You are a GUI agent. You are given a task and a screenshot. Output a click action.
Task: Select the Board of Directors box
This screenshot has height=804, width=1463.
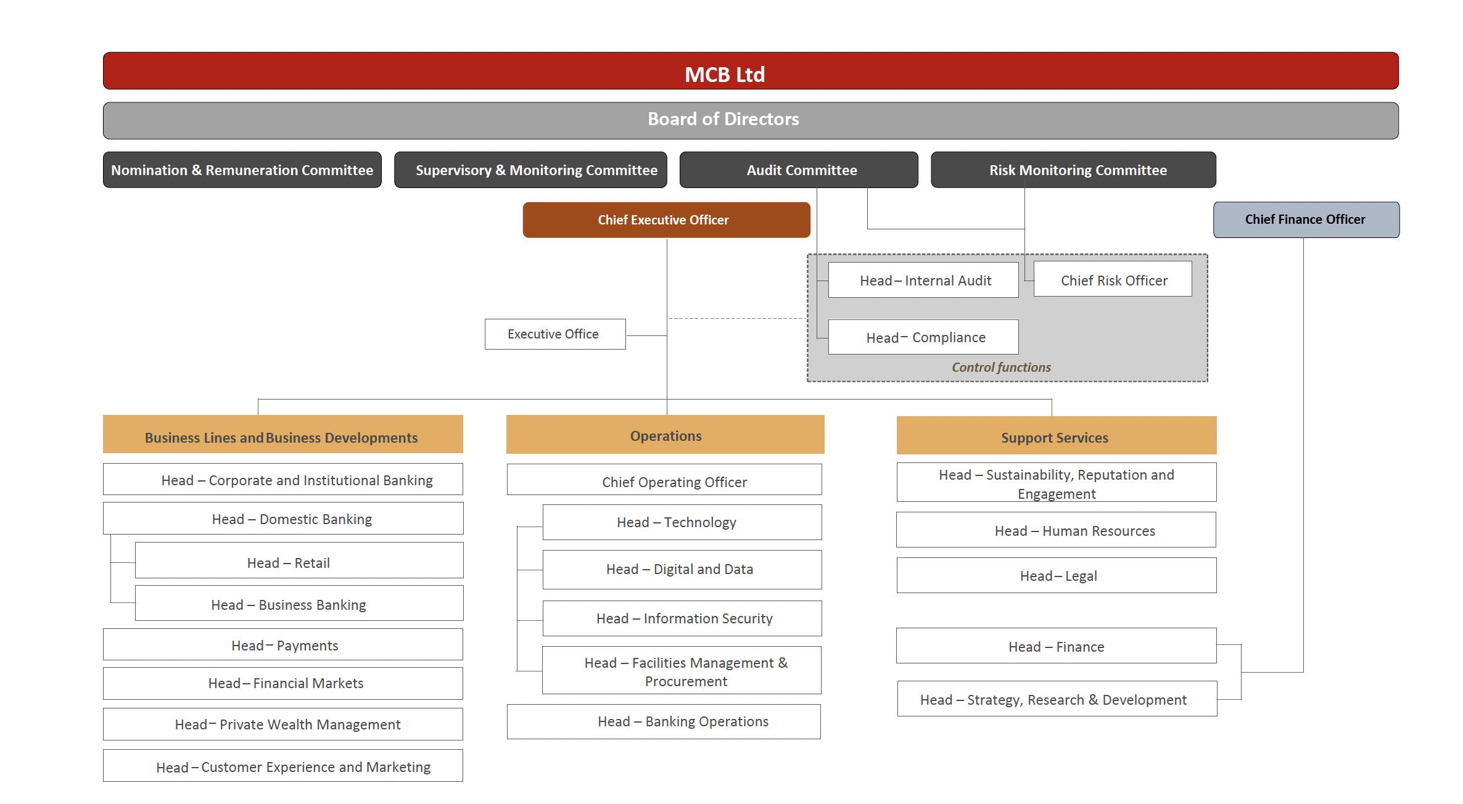[x=751, y=121]
